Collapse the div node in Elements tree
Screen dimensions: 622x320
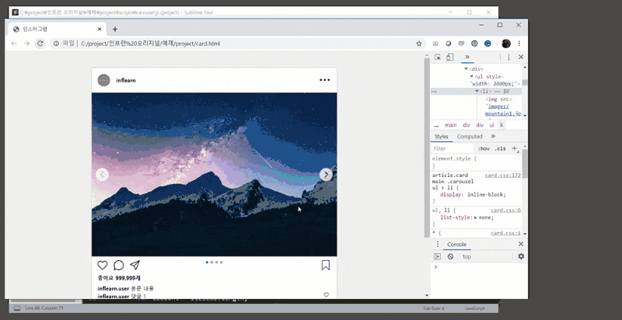tap(466, 69)
